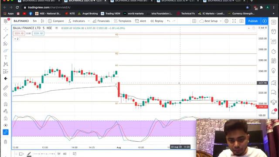Click the go to date icon

75,154
